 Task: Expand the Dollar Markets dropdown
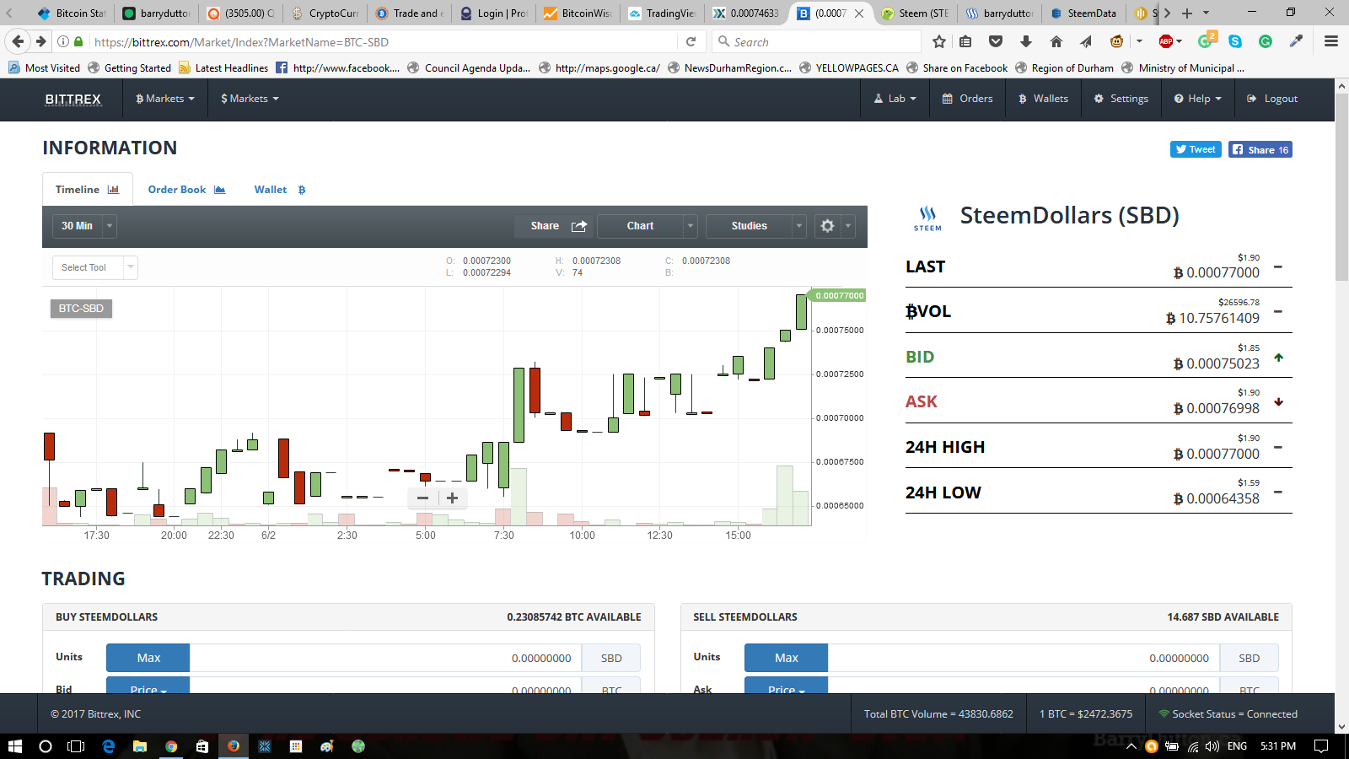(x=250, y=99)
